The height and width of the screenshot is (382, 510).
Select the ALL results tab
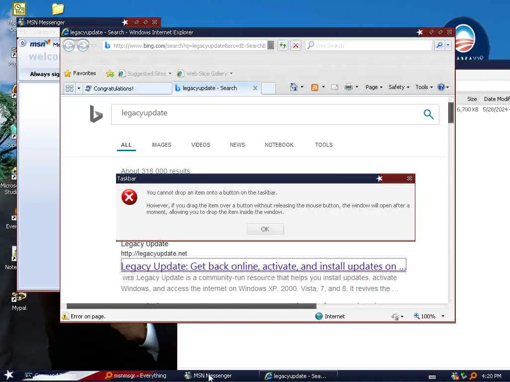(126, 145)
